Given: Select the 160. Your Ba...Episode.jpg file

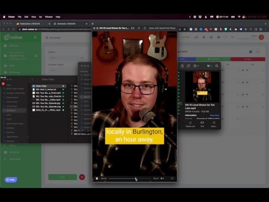Looking at the screenshot, I should [48, 103].
